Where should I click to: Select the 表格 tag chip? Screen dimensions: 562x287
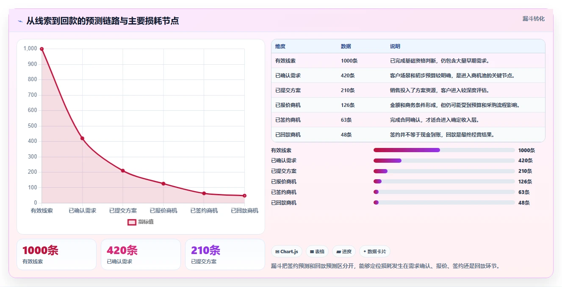click(317, 251)
